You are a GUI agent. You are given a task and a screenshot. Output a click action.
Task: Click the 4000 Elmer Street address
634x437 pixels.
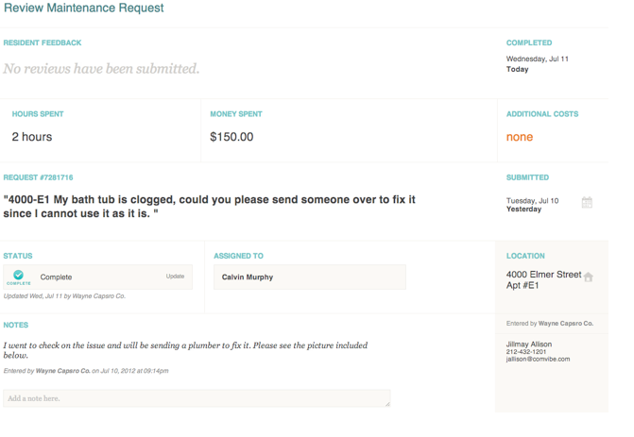[x=543, y=275]
